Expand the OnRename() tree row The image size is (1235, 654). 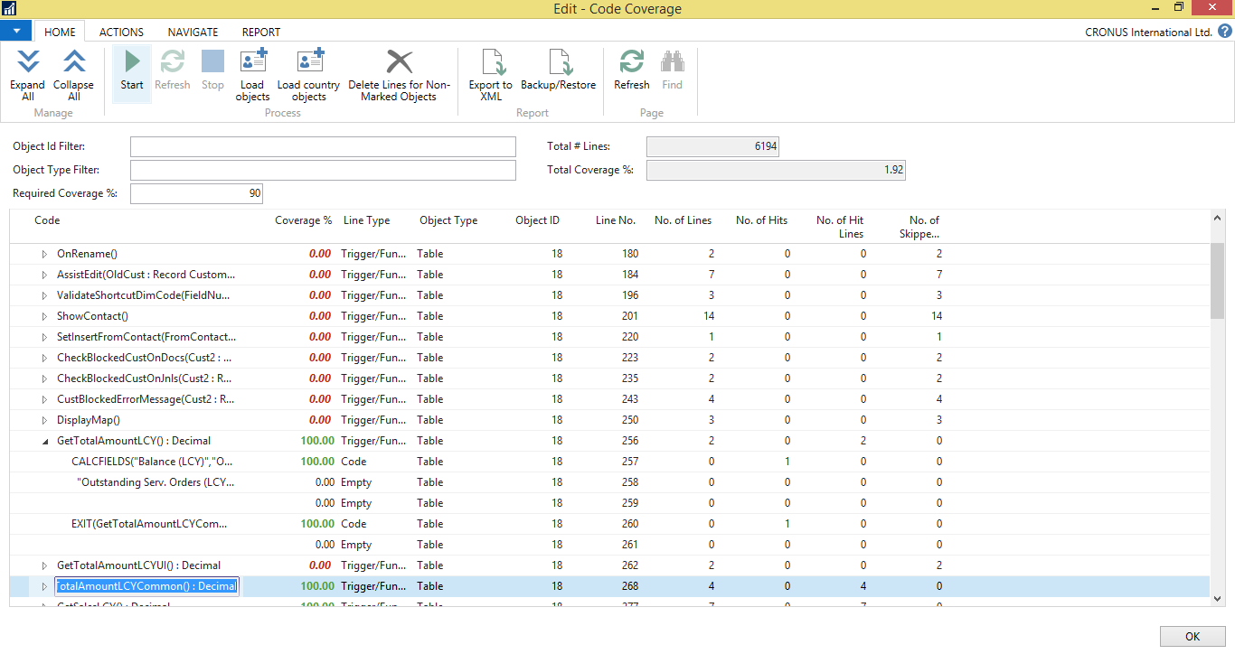point(44,254)
